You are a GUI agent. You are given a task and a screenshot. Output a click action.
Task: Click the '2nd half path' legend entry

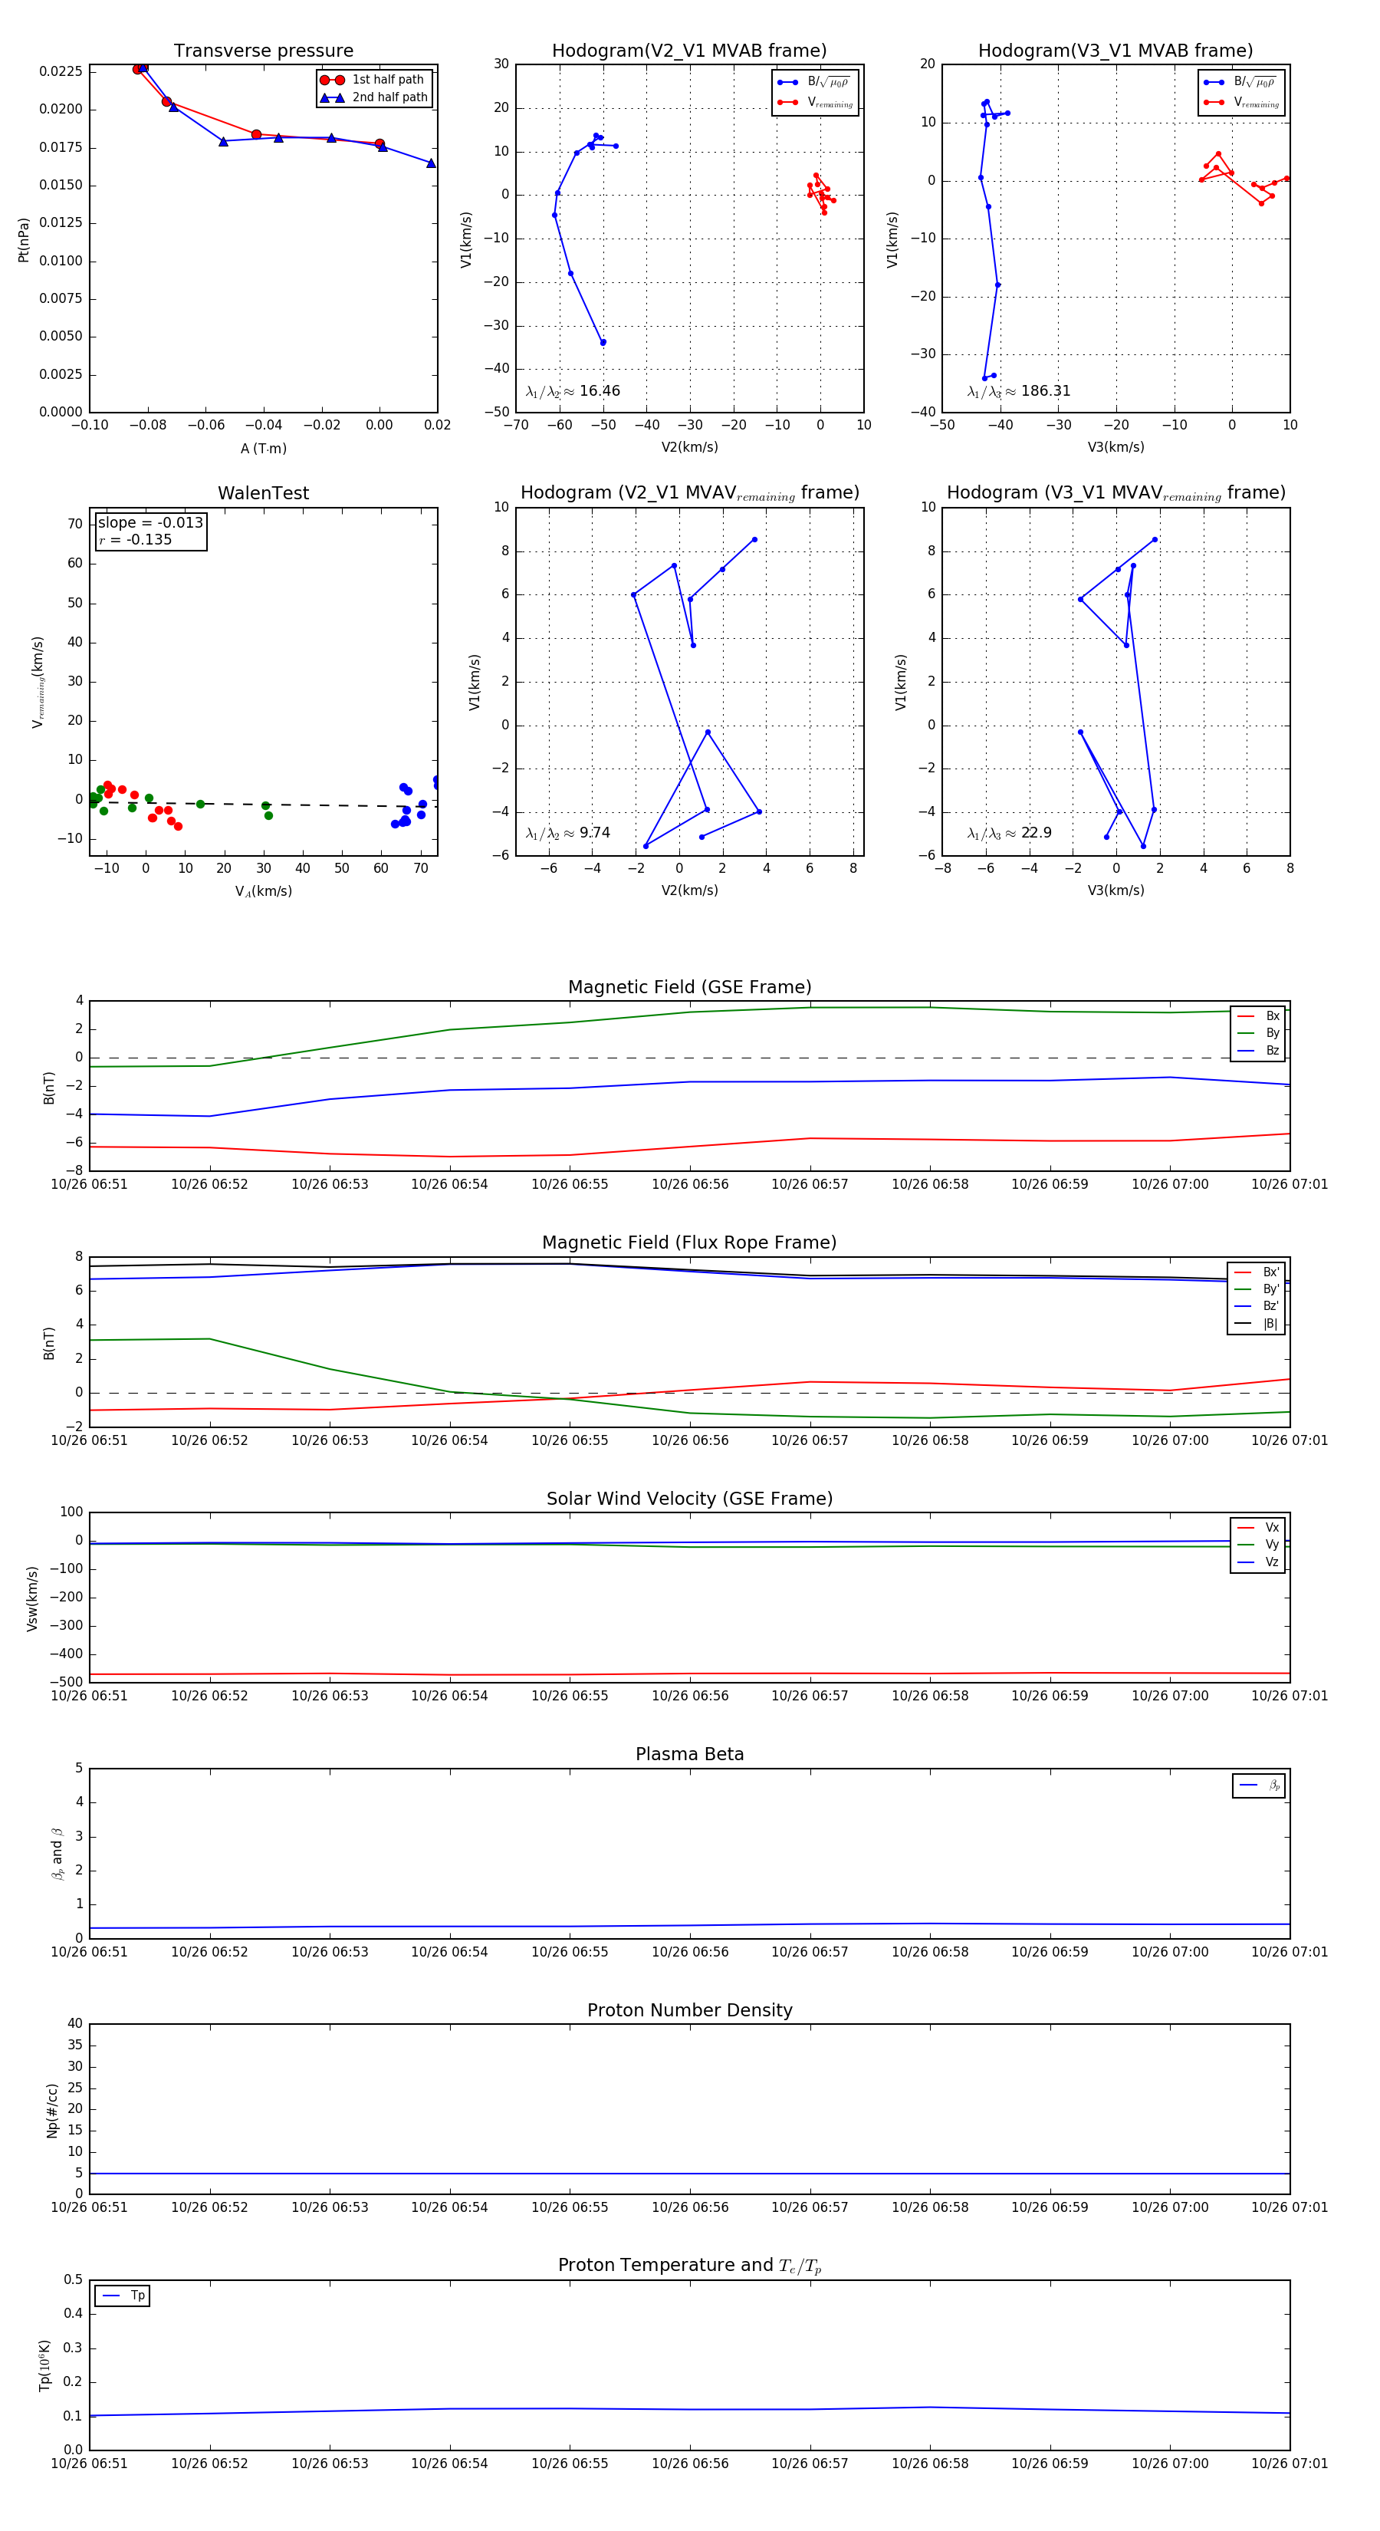point(373,97)
